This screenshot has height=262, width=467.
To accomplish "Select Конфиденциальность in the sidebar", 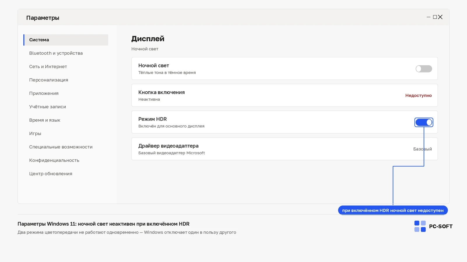I will click(54, 160).
